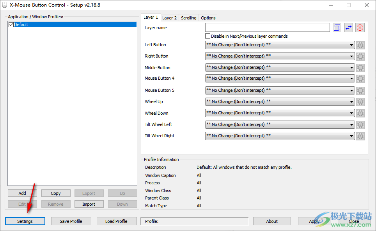Click the copy layer icon beside Layer name

click(x=337, y=28)
